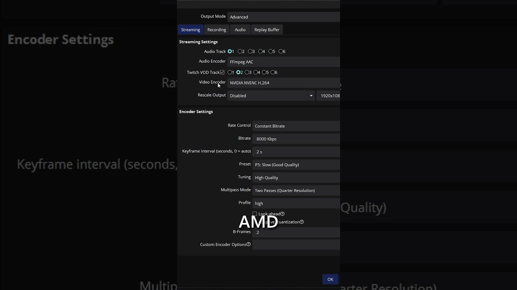This screenshot has width=517, height=290.
Task: Open the Output Mode dropdown
Action: (x=284, y=17)
